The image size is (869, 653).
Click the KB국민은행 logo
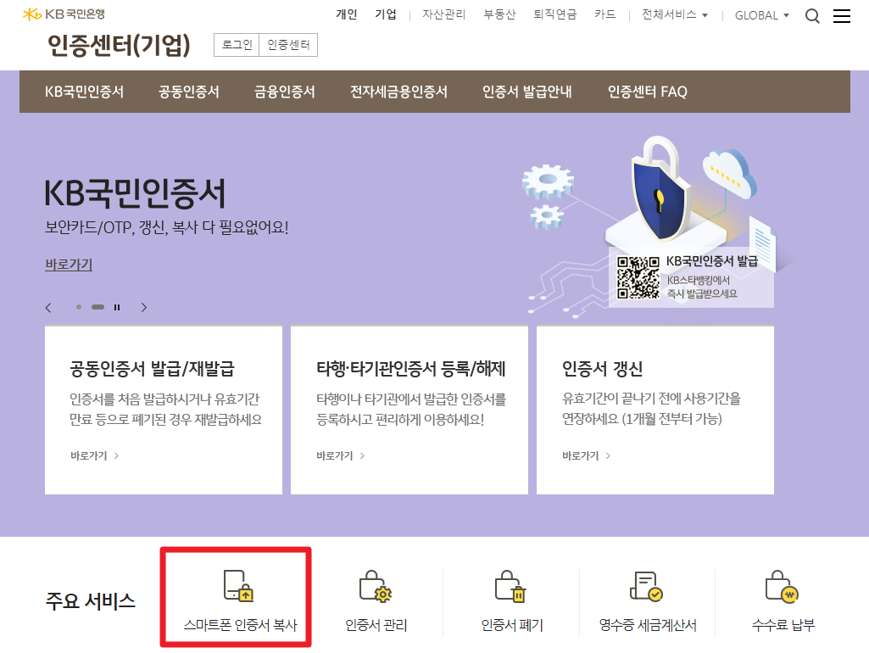[64, 14]
